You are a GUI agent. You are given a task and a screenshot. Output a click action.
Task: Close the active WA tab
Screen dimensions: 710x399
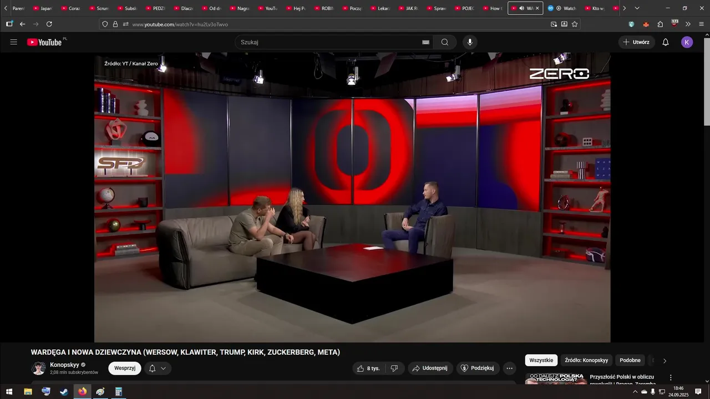(x=537, y=8)
